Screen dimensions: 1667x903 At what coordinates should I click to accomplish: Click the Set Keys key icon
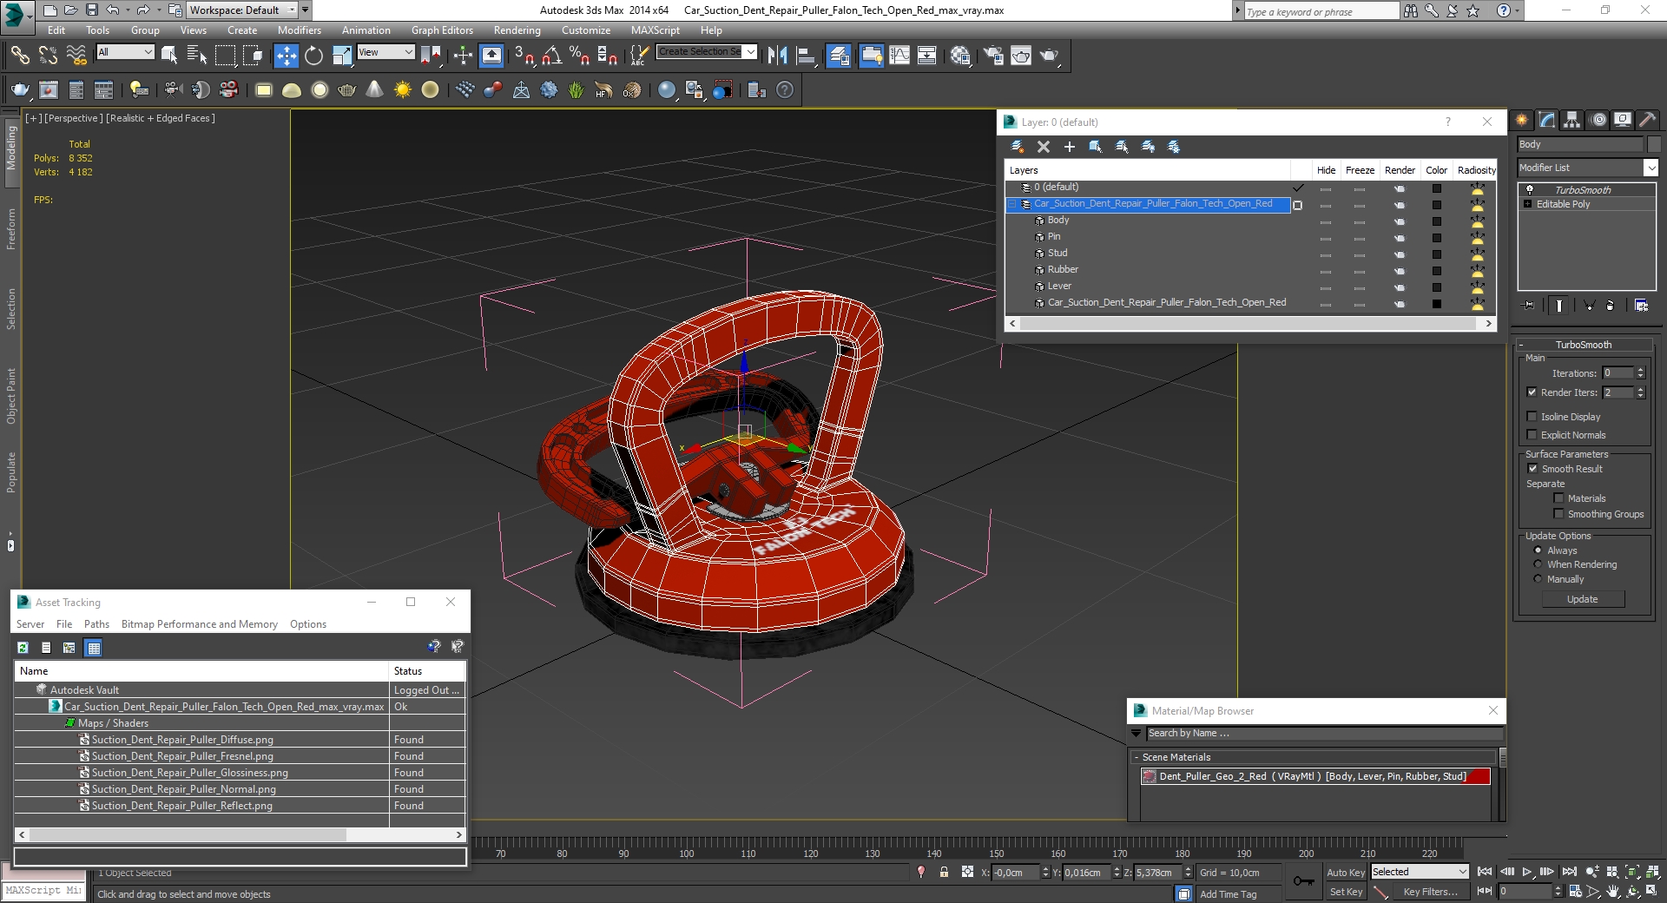click(1303, 881)
